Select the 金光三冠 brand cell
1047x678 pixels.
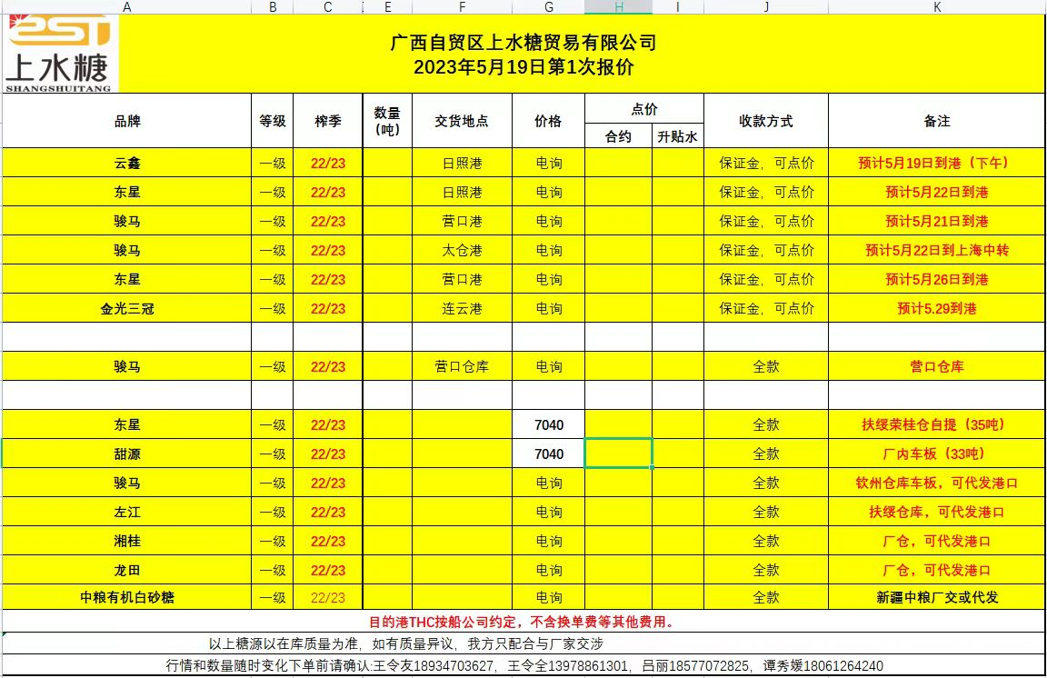pos(127,309)
